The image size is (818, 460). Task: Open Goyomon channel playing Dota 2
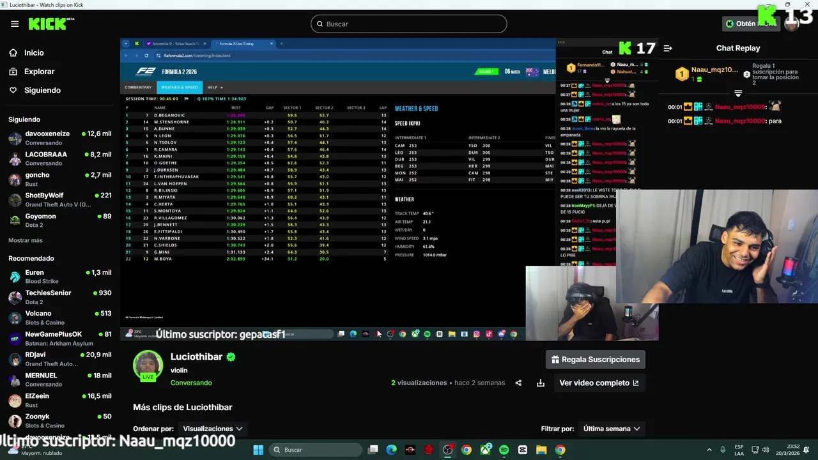coord(60,220)
